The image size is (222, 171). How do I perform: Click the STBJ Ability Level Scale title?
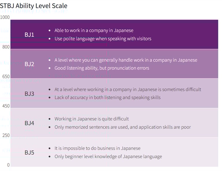pos(34,5)
